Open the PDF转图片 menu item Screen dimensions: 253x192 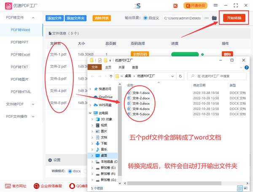(20, 80)
